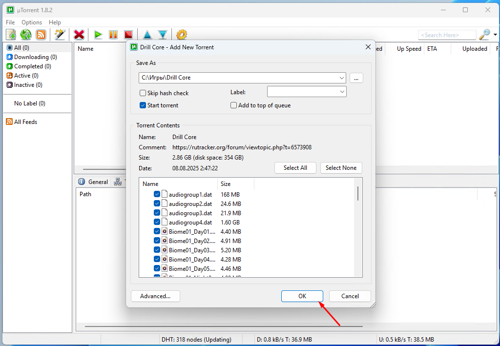Open the Label dropdown
This screenshot has height=346, width=500.
coord(342,92)
